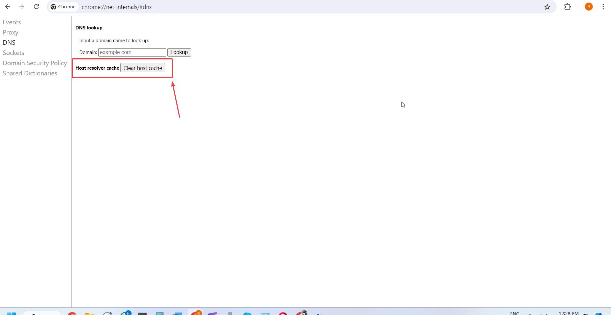This screenshot has height=315, width=611.
Task: Go back to the previous page
Action: [x=8, y=7]
